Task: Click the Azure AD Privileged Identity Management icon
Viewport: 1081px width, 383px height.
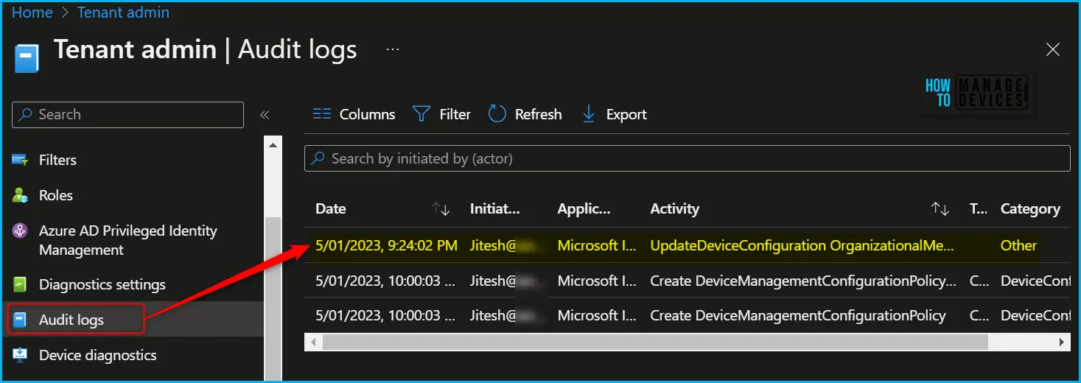Action: 21,231
